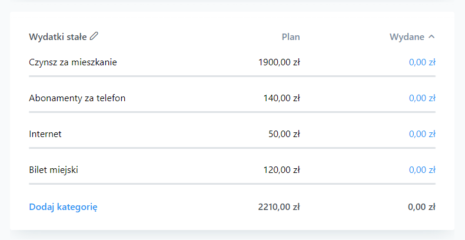
Task: Collapse the Wydane column chevron
Action: pyautogui.click(x=432, y=36)
